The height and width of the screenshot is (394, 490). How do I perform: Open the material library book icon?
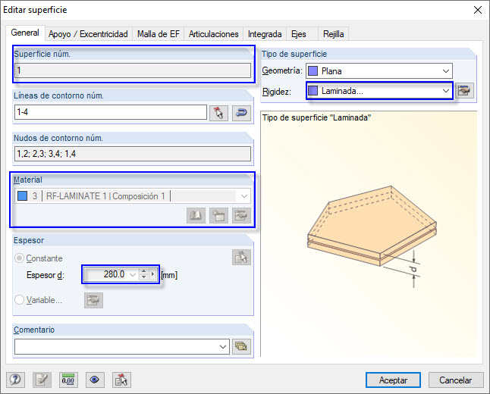[x=196, y=215]
